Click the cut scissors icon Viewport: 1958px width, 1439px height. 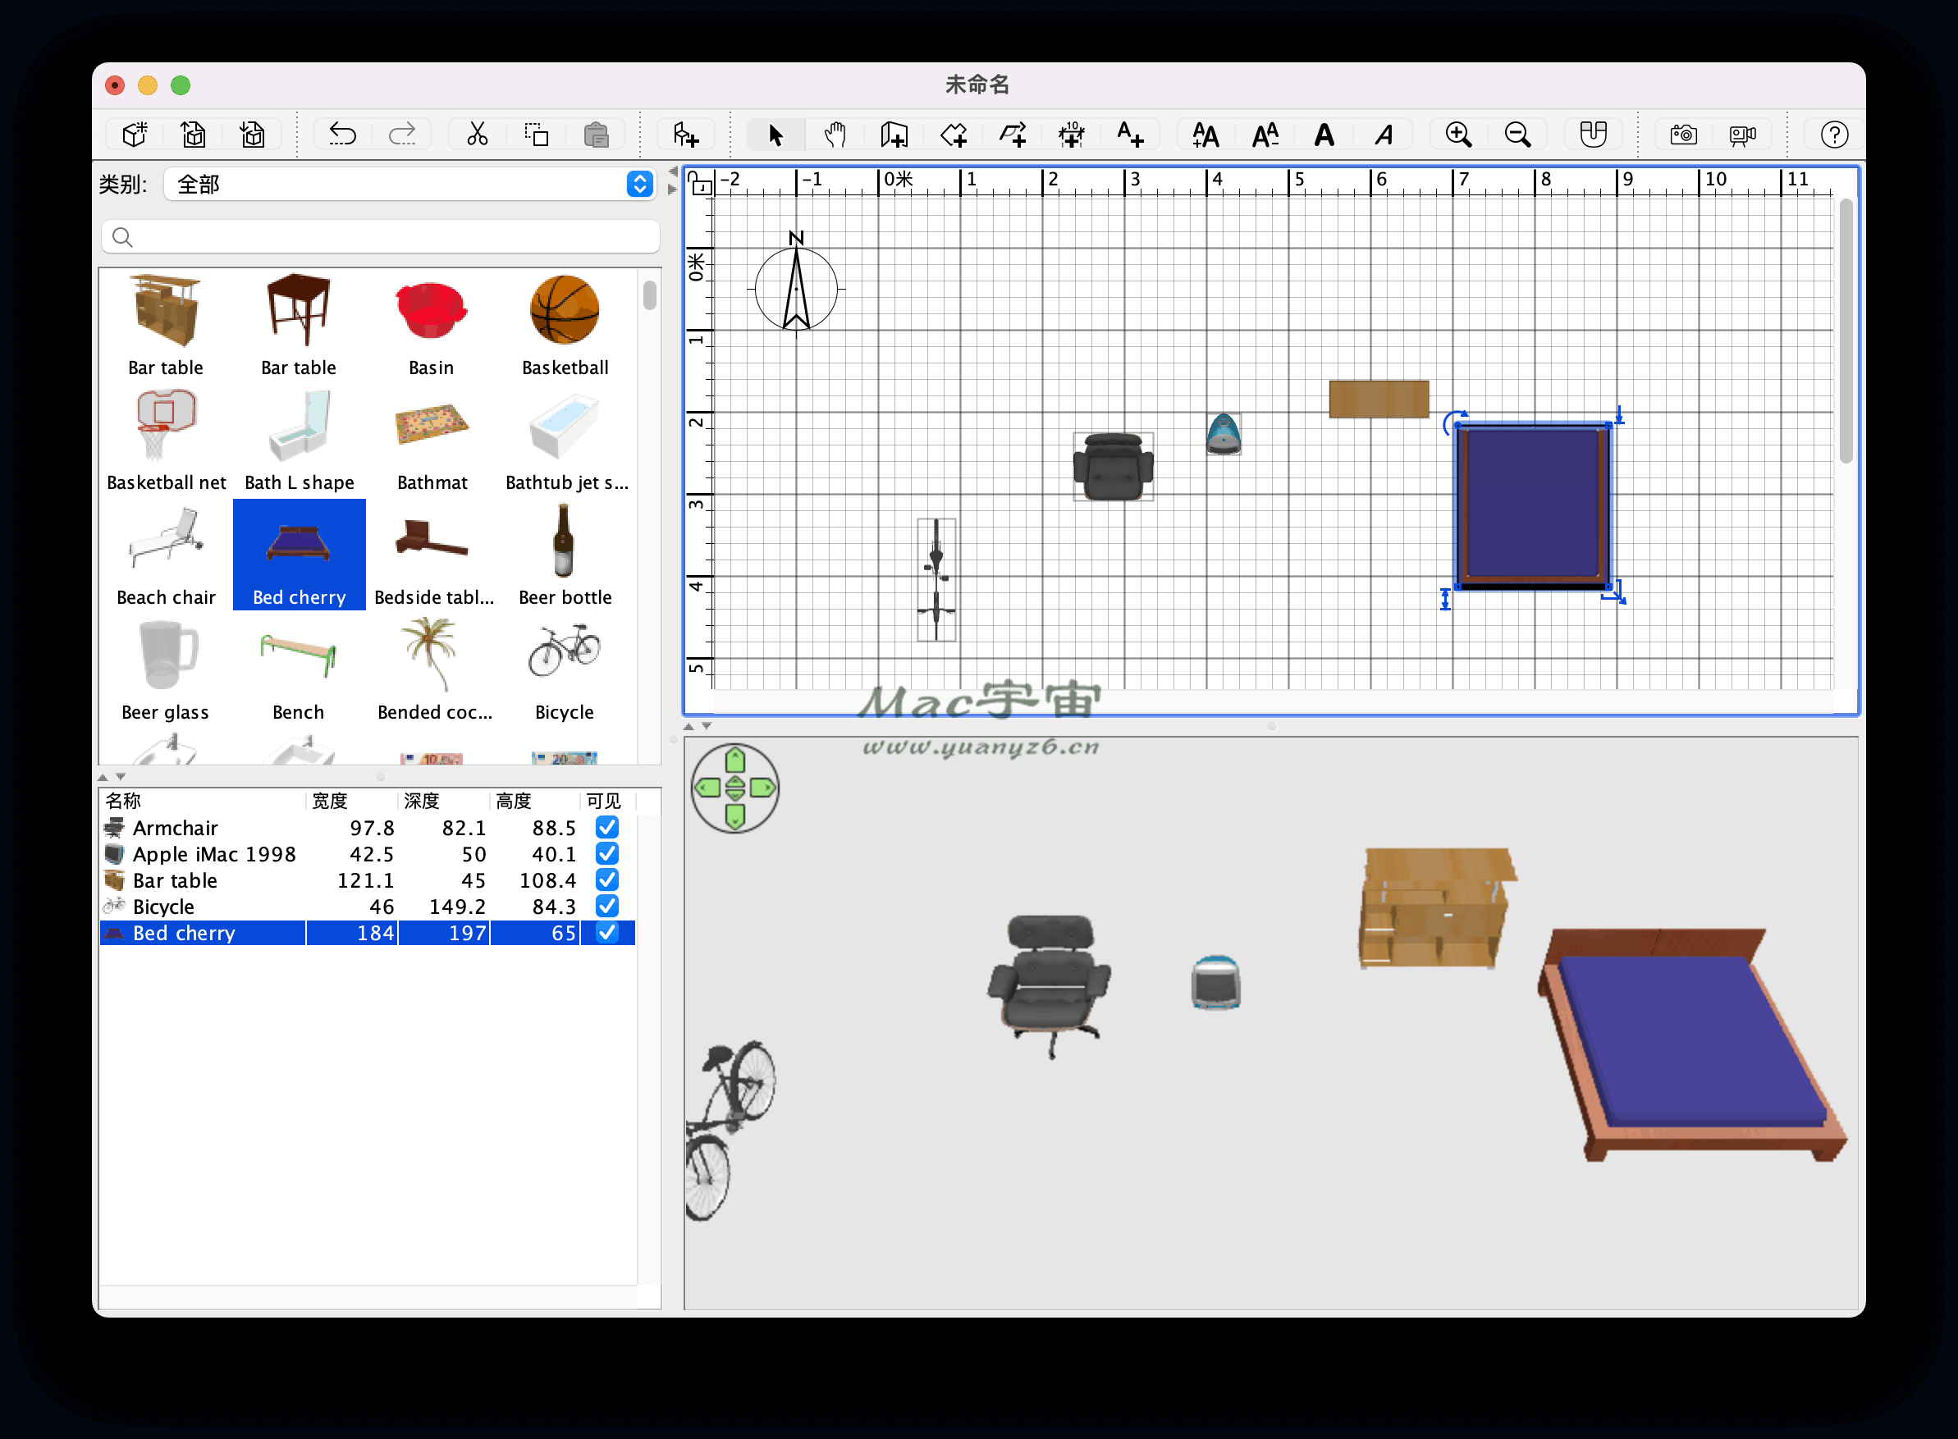(x=477, y=135)
